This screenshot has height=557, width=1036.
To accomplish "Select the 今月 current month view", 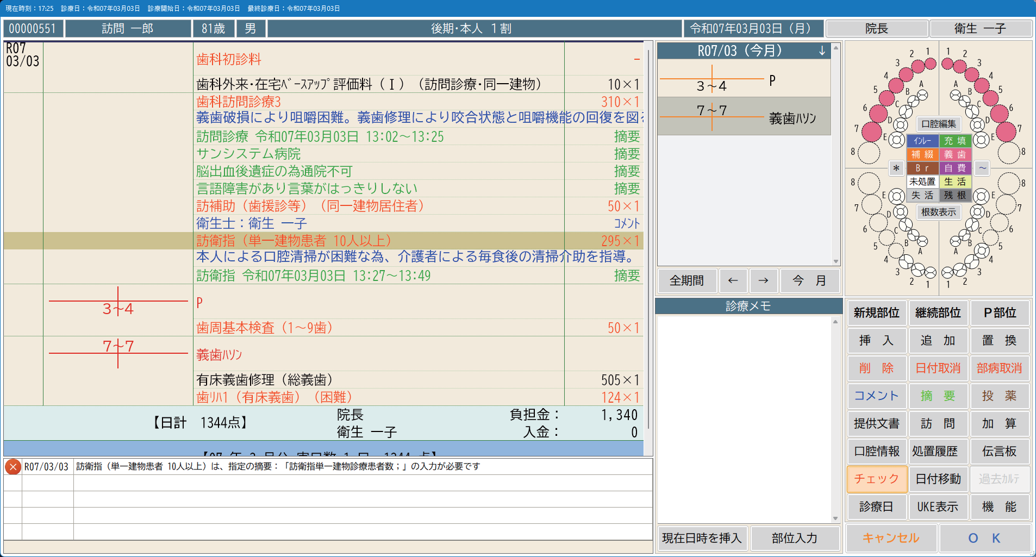I will tap(809, 280).
